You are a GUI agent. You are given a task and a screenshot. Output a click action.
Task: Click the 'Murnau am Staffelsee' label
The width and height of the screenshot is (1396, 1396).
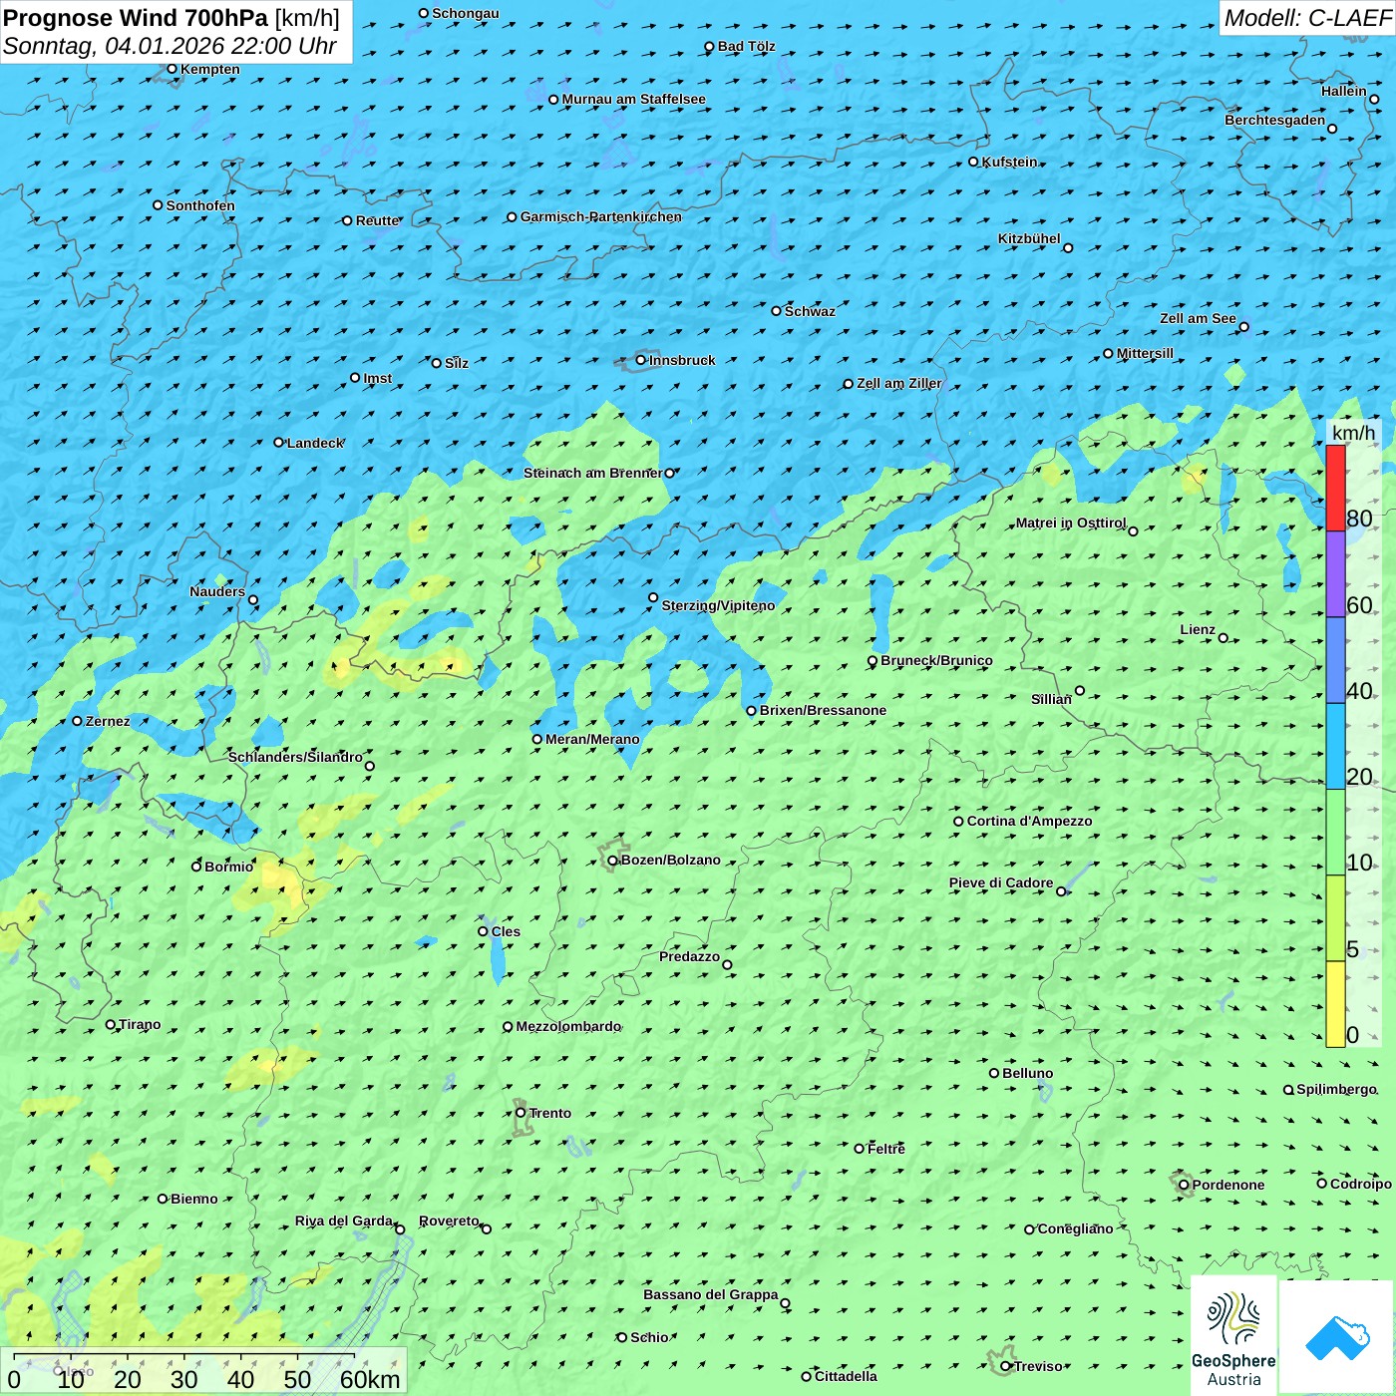tap(634, 99)
